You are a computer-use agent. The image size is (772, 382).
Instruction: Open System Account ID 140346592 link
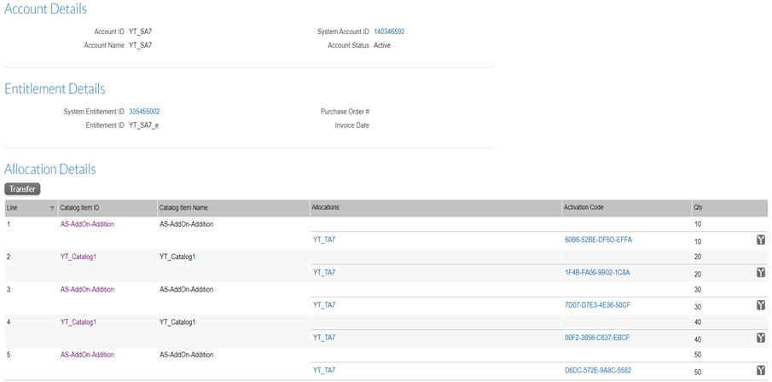[389, 32]
